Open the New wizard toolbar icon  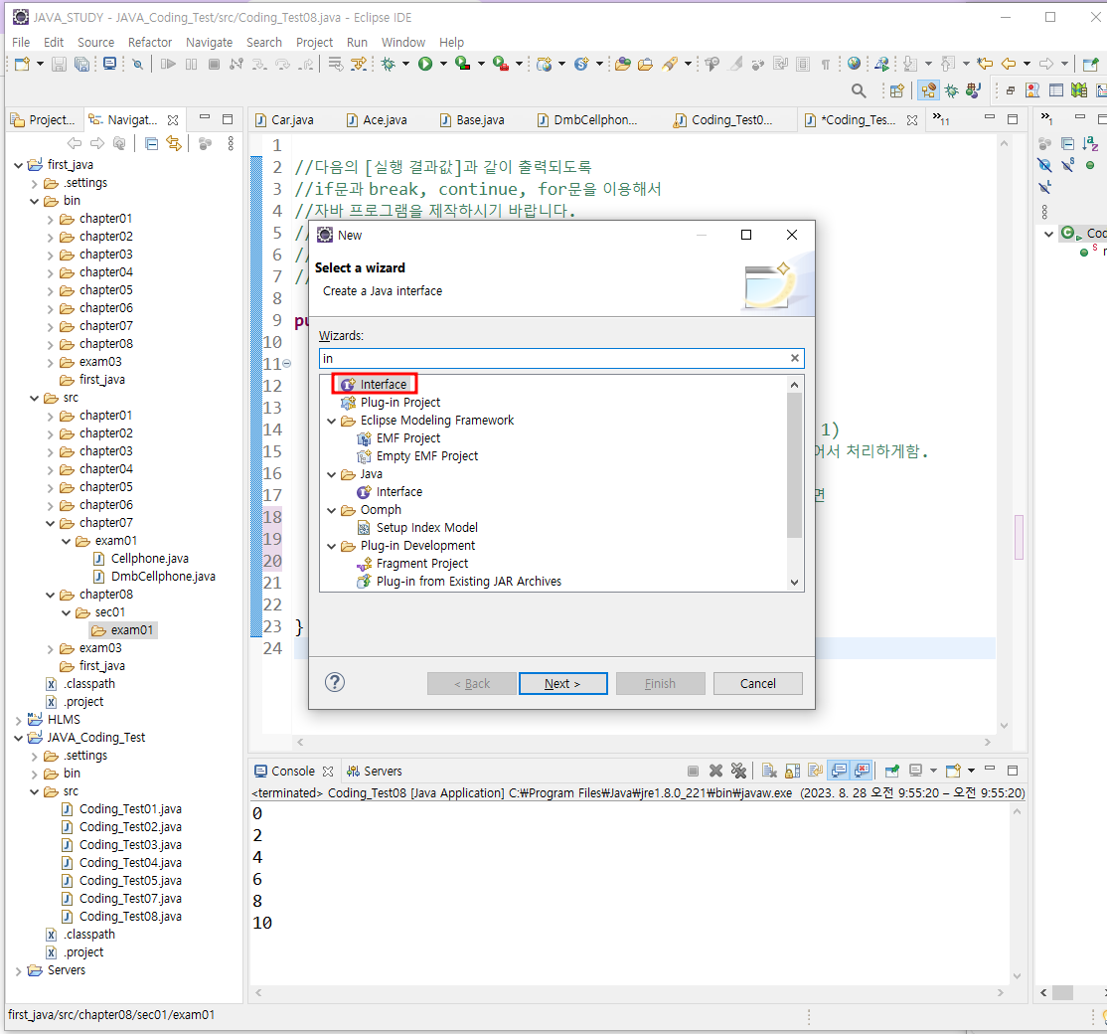22,65
